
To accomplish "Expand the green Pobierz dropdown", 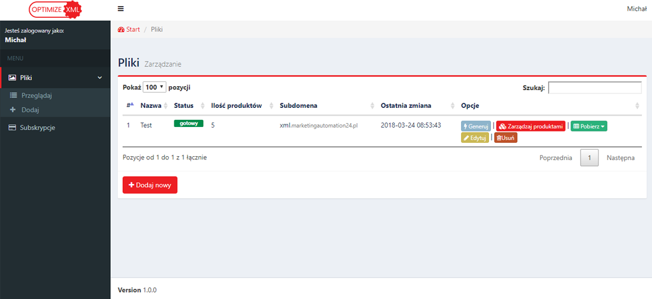I will click(x=588, y=126).
